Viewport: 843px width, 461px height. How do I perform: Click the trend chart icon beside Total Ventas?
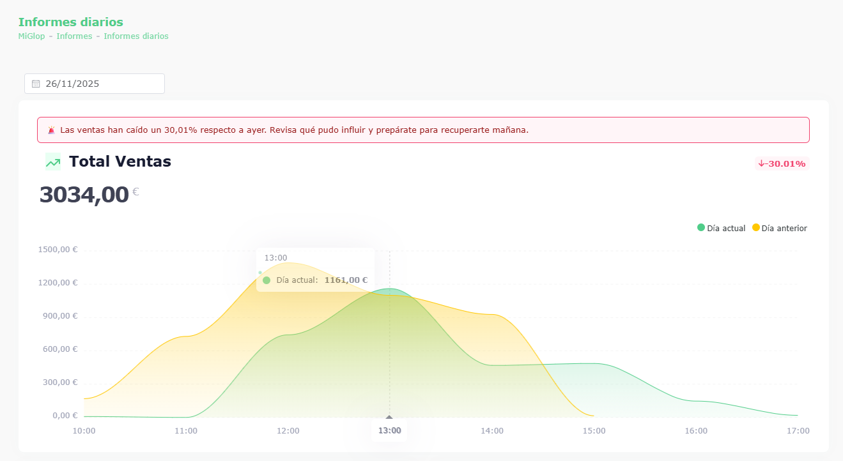click(53, 162)
